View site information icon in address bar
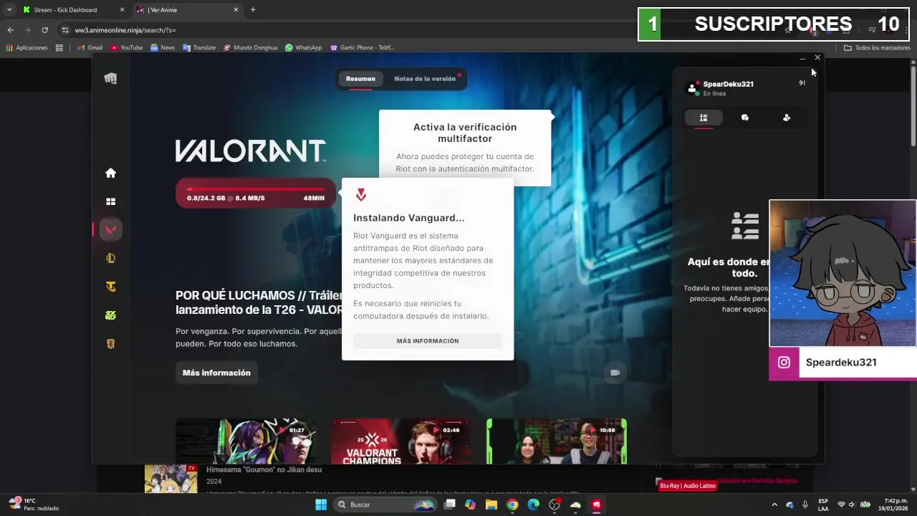 pyautogui.click(x=65, y=30)
